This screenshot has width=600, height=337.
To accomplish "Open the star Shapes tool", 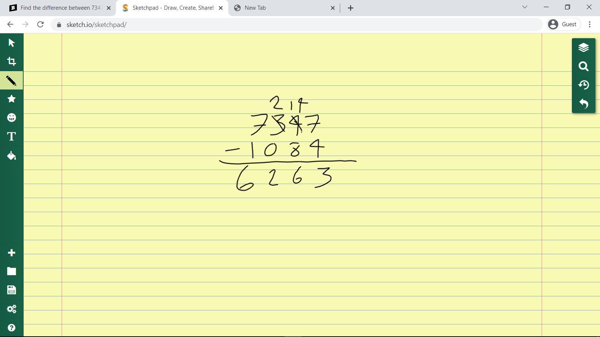I will (12, 99).
